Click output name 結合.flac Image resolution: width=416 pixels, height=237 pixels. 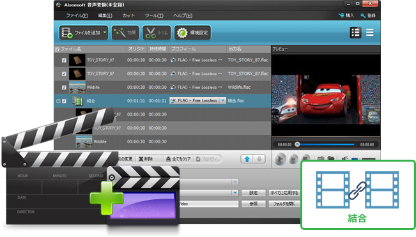[236, 101]
